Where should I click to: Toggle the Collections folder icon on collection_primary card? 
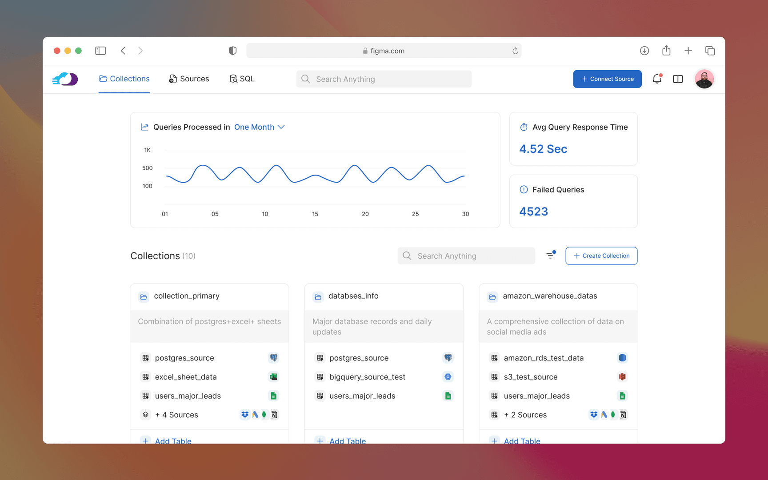coord(144,296)
